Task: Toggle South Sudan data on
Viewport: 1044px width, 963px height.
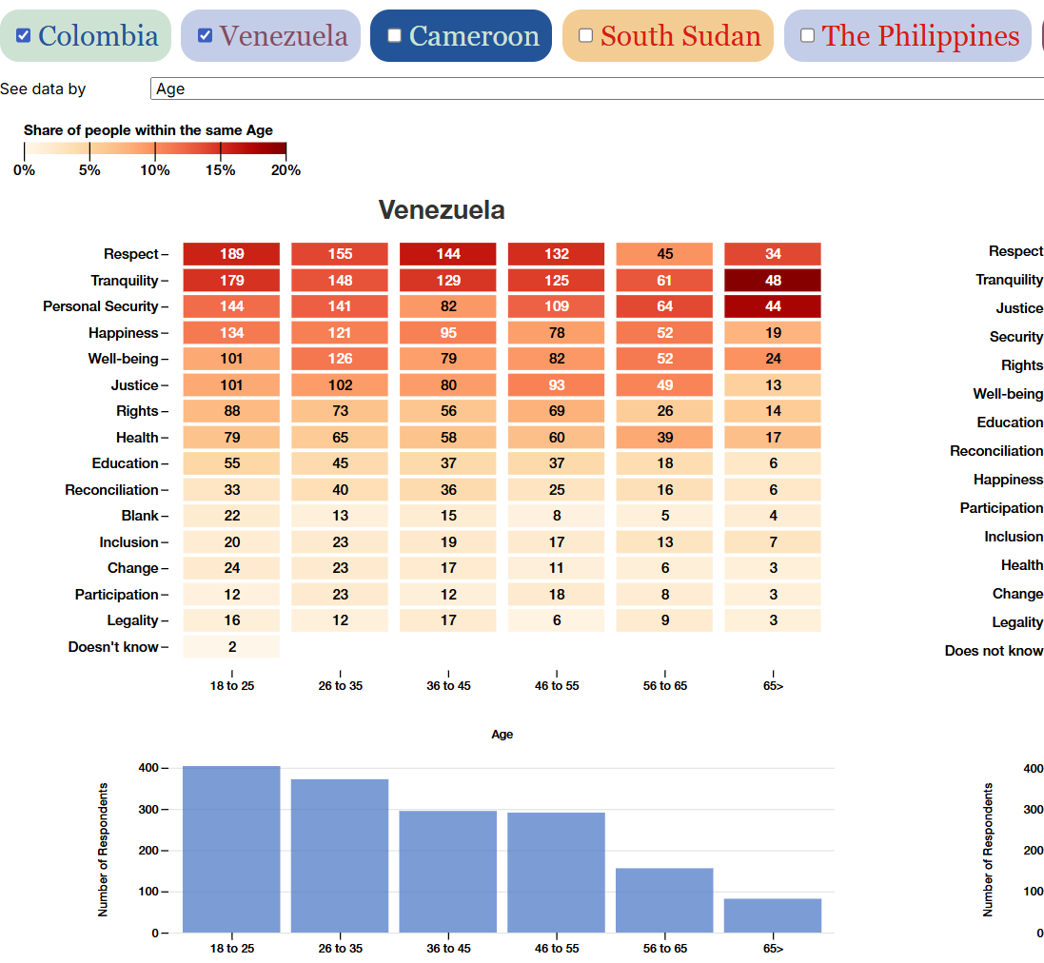Action: click(x=584, y=34)
